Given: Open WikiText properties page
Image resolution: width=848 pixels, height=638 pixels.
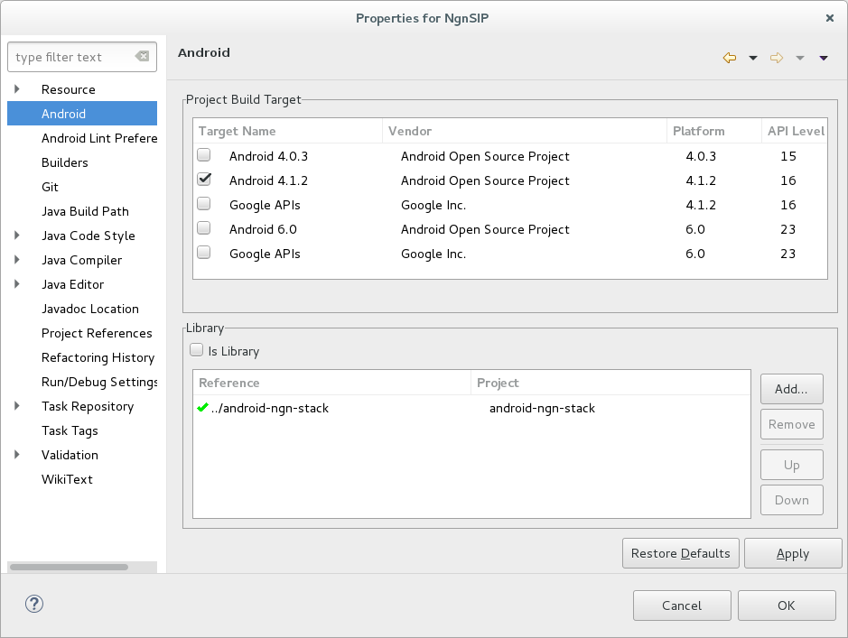Looking at the screenshot, I should (67, 479).
